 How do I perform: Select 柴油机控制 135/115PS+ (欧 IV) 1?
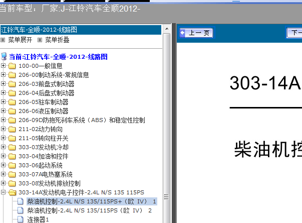pyautogui.click(x=92, y=201)
